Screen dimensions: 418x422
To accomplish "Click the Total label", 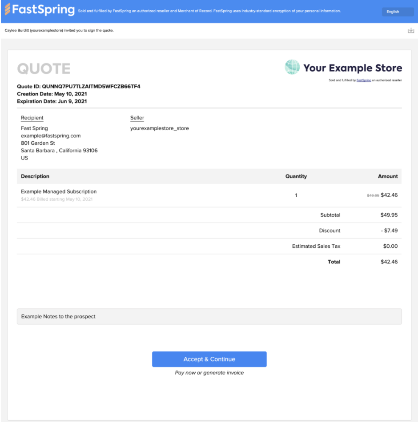I will pyautogui.click(x=334, y=262).
